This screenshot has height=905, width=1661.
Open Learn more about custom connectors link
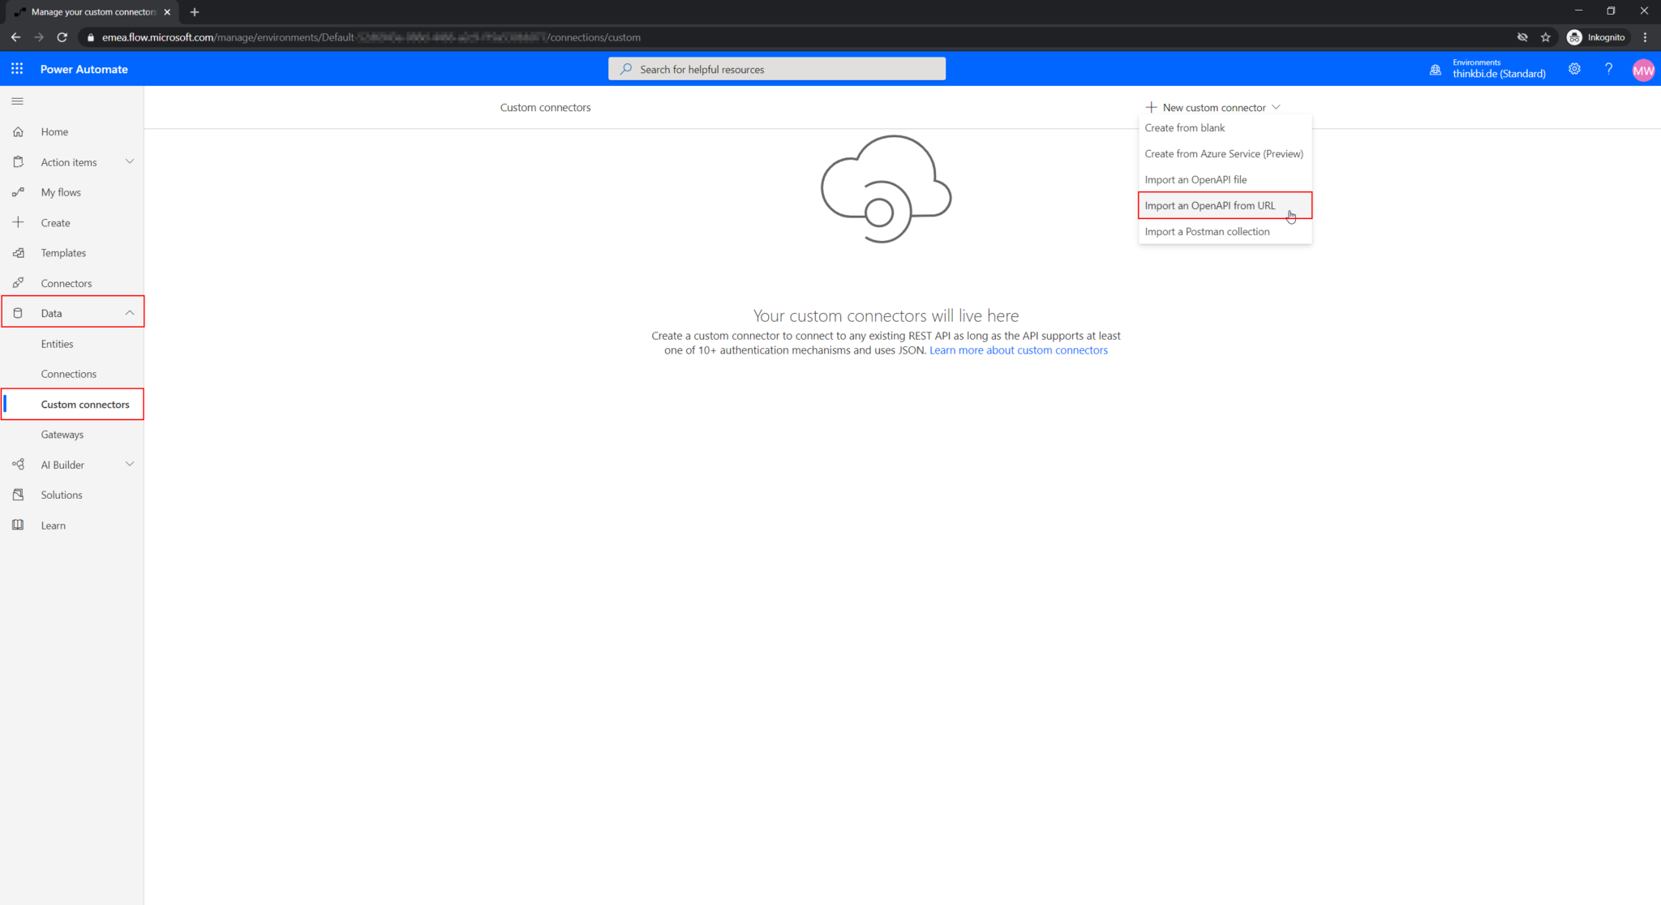[1018, 350]
